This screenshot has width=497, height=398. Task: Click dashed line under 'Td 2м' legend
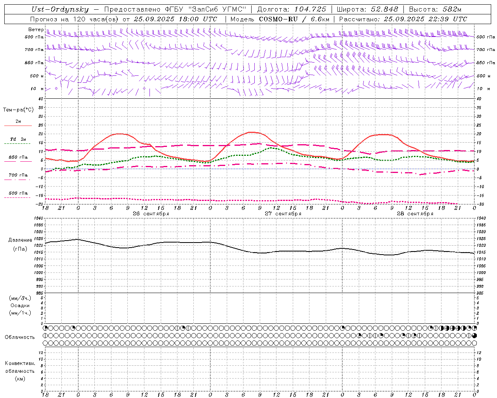[x=17, y=144]
